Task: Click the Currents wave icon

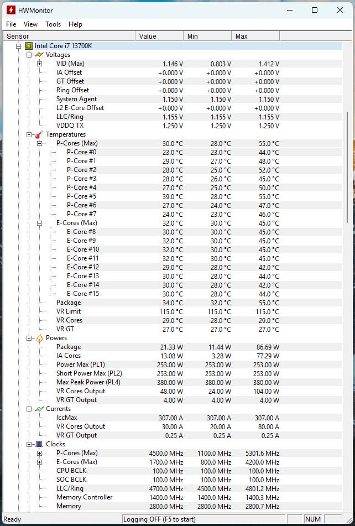Action: (x=39, y=409)
